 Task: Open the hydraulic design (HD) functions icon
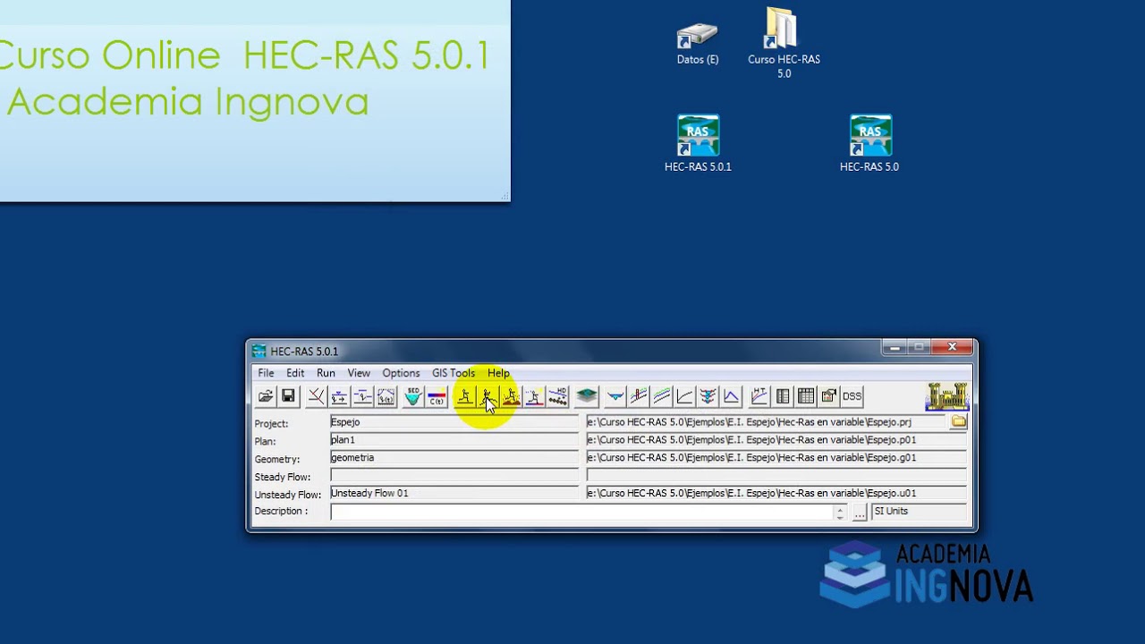click(x=557, y=396)
